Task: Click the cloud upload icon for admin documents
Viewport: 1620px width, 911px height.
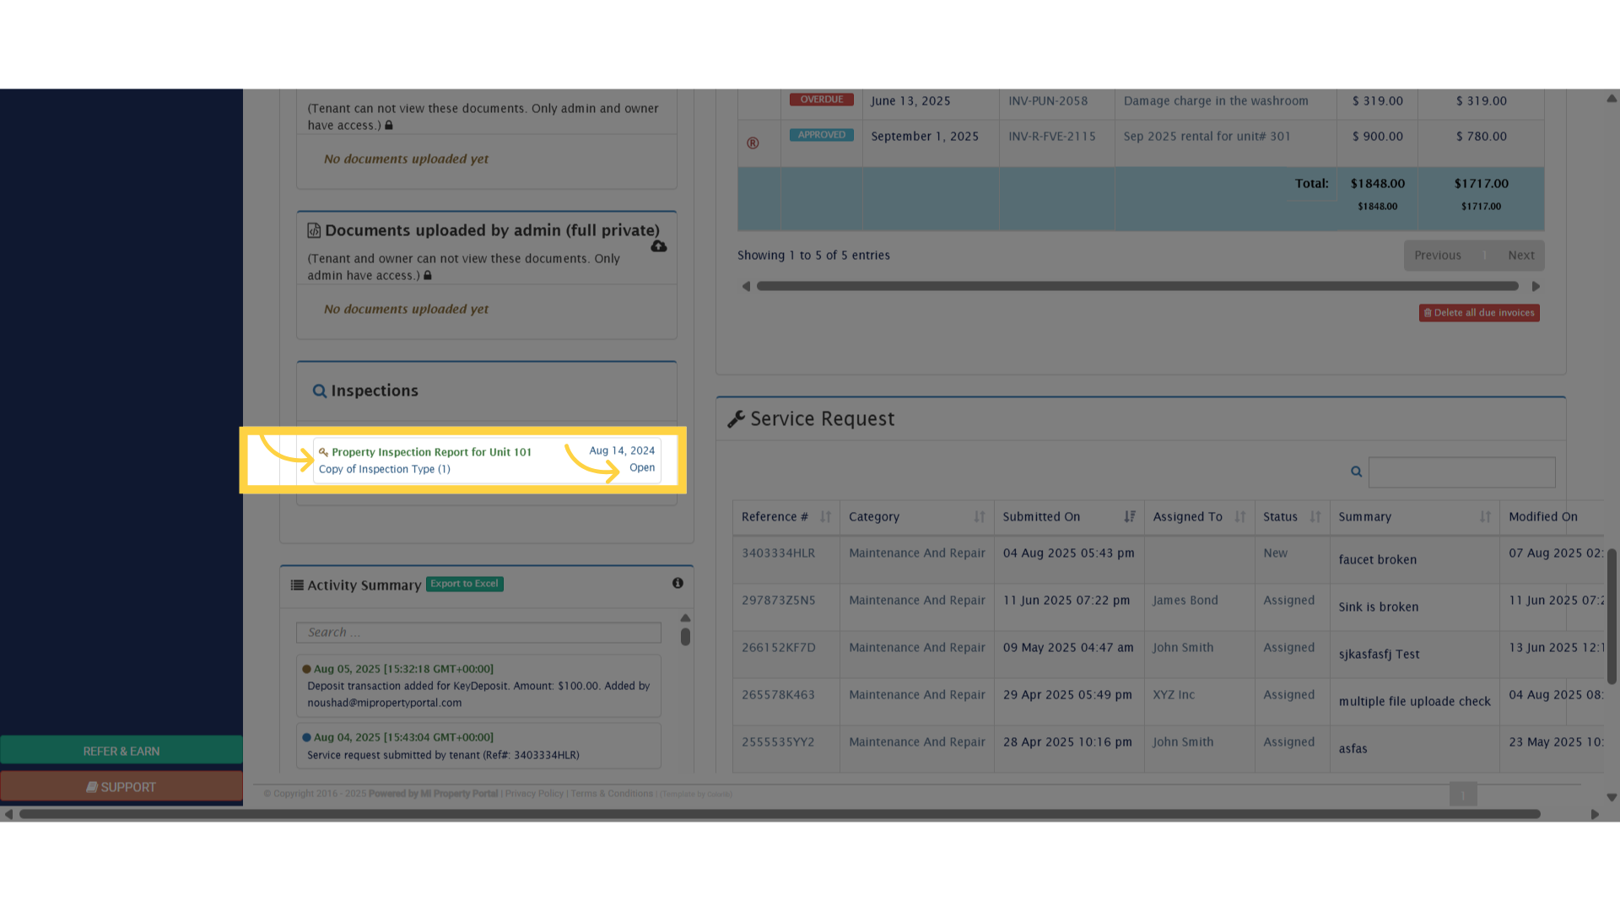Action: coord(659,246)
